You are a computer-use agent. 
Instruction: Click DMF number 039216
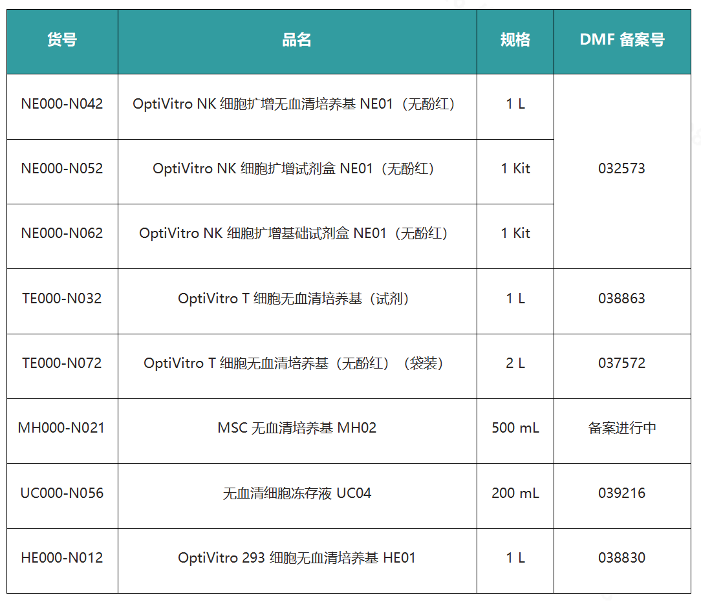pos(622,493)
